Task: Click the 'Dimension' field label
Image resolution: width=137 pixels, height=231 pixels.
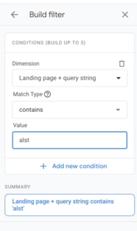Action: tap(26, 64)
